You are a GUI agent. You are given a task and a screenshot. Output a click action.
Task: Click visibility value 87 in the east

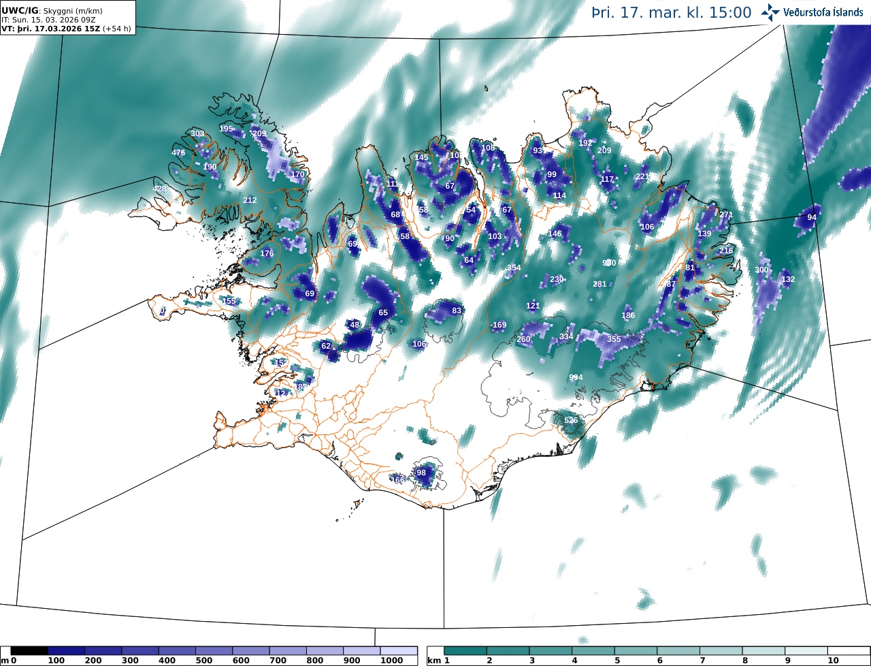point(671,284)
